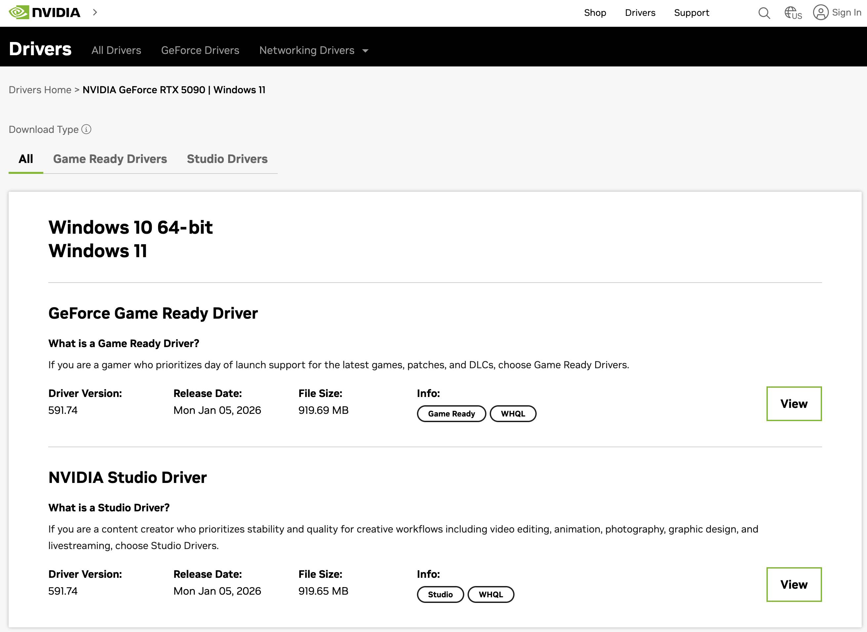Image resolution: width=867 pixels, height=632 pixels.
Task: Go to GeForce Drivers
Action: [x=200, y=50]
